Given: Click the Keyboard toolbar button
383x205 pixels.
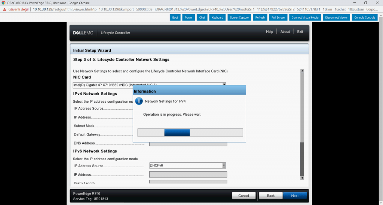Looking at the screenshot, I should pyautogui.click(x=217, y=18).
